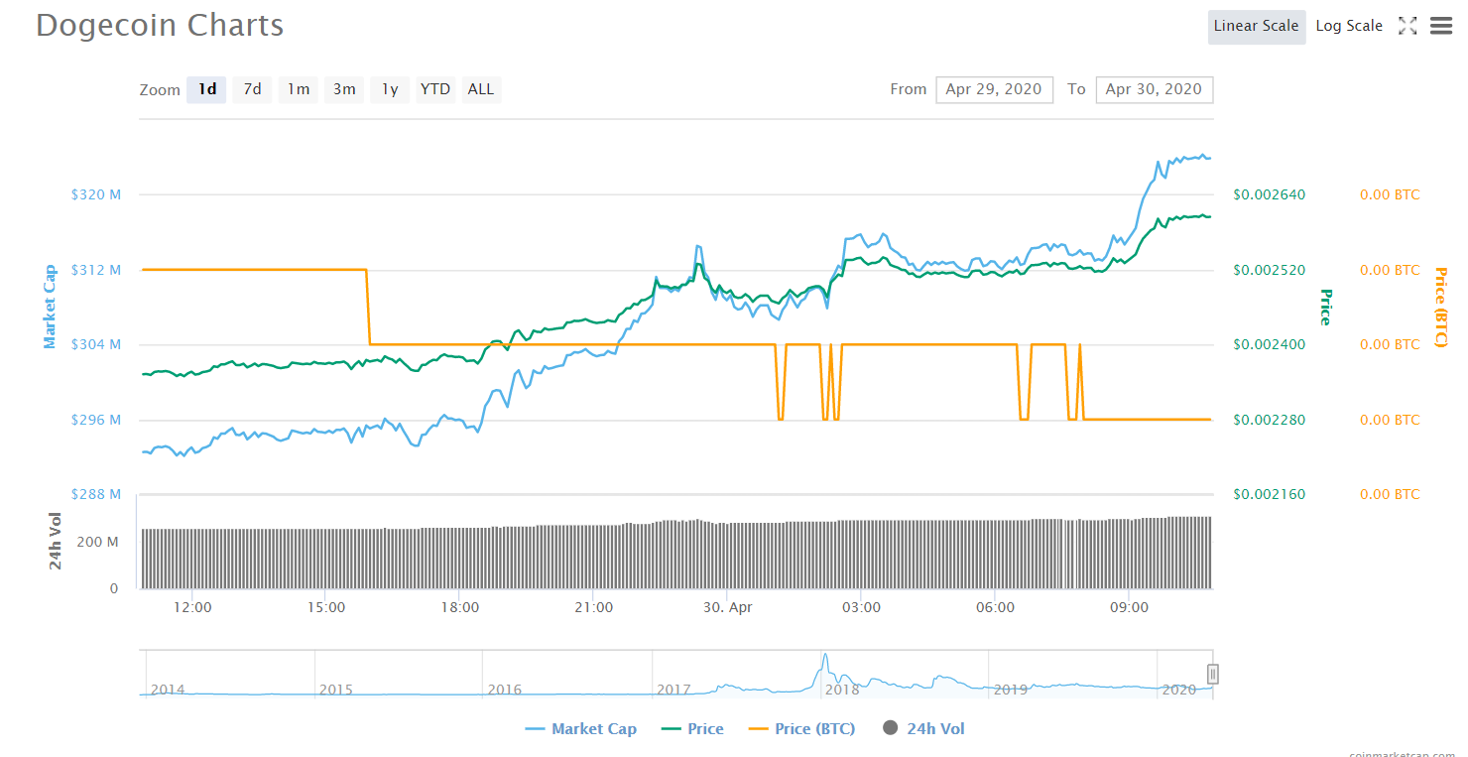Click the $0.002280 price axis label
This screenshot has height=757, width=1468.
pyautogui.click(x=1270, y=420)
